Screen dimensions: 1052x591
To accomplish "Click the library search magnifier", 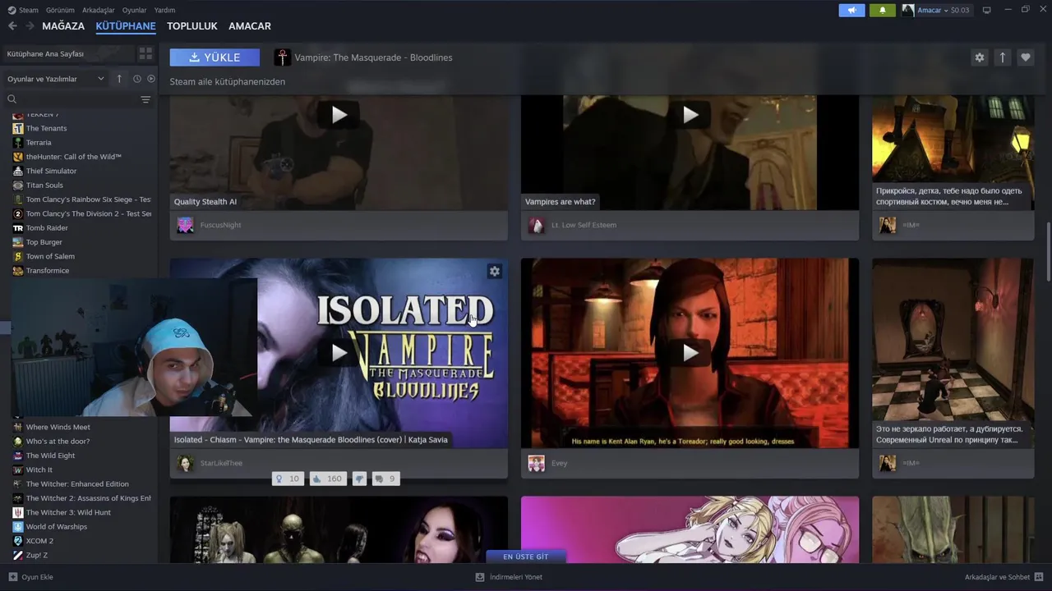I will pyautogui.click(x=12, y=99).
